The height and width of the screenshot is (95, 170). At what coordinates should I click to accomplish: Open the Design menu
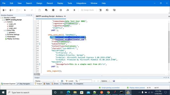39,3
